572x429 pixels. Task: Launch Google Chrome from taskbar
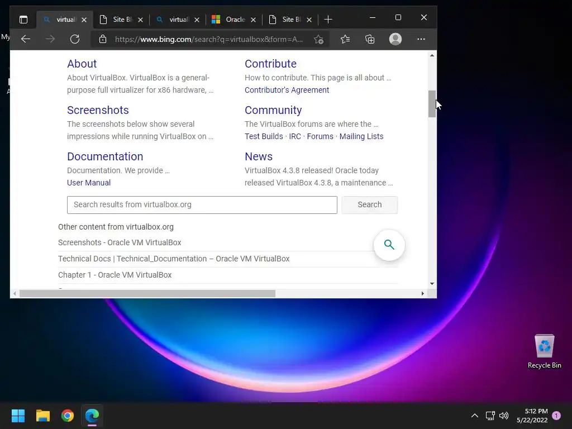68,416
